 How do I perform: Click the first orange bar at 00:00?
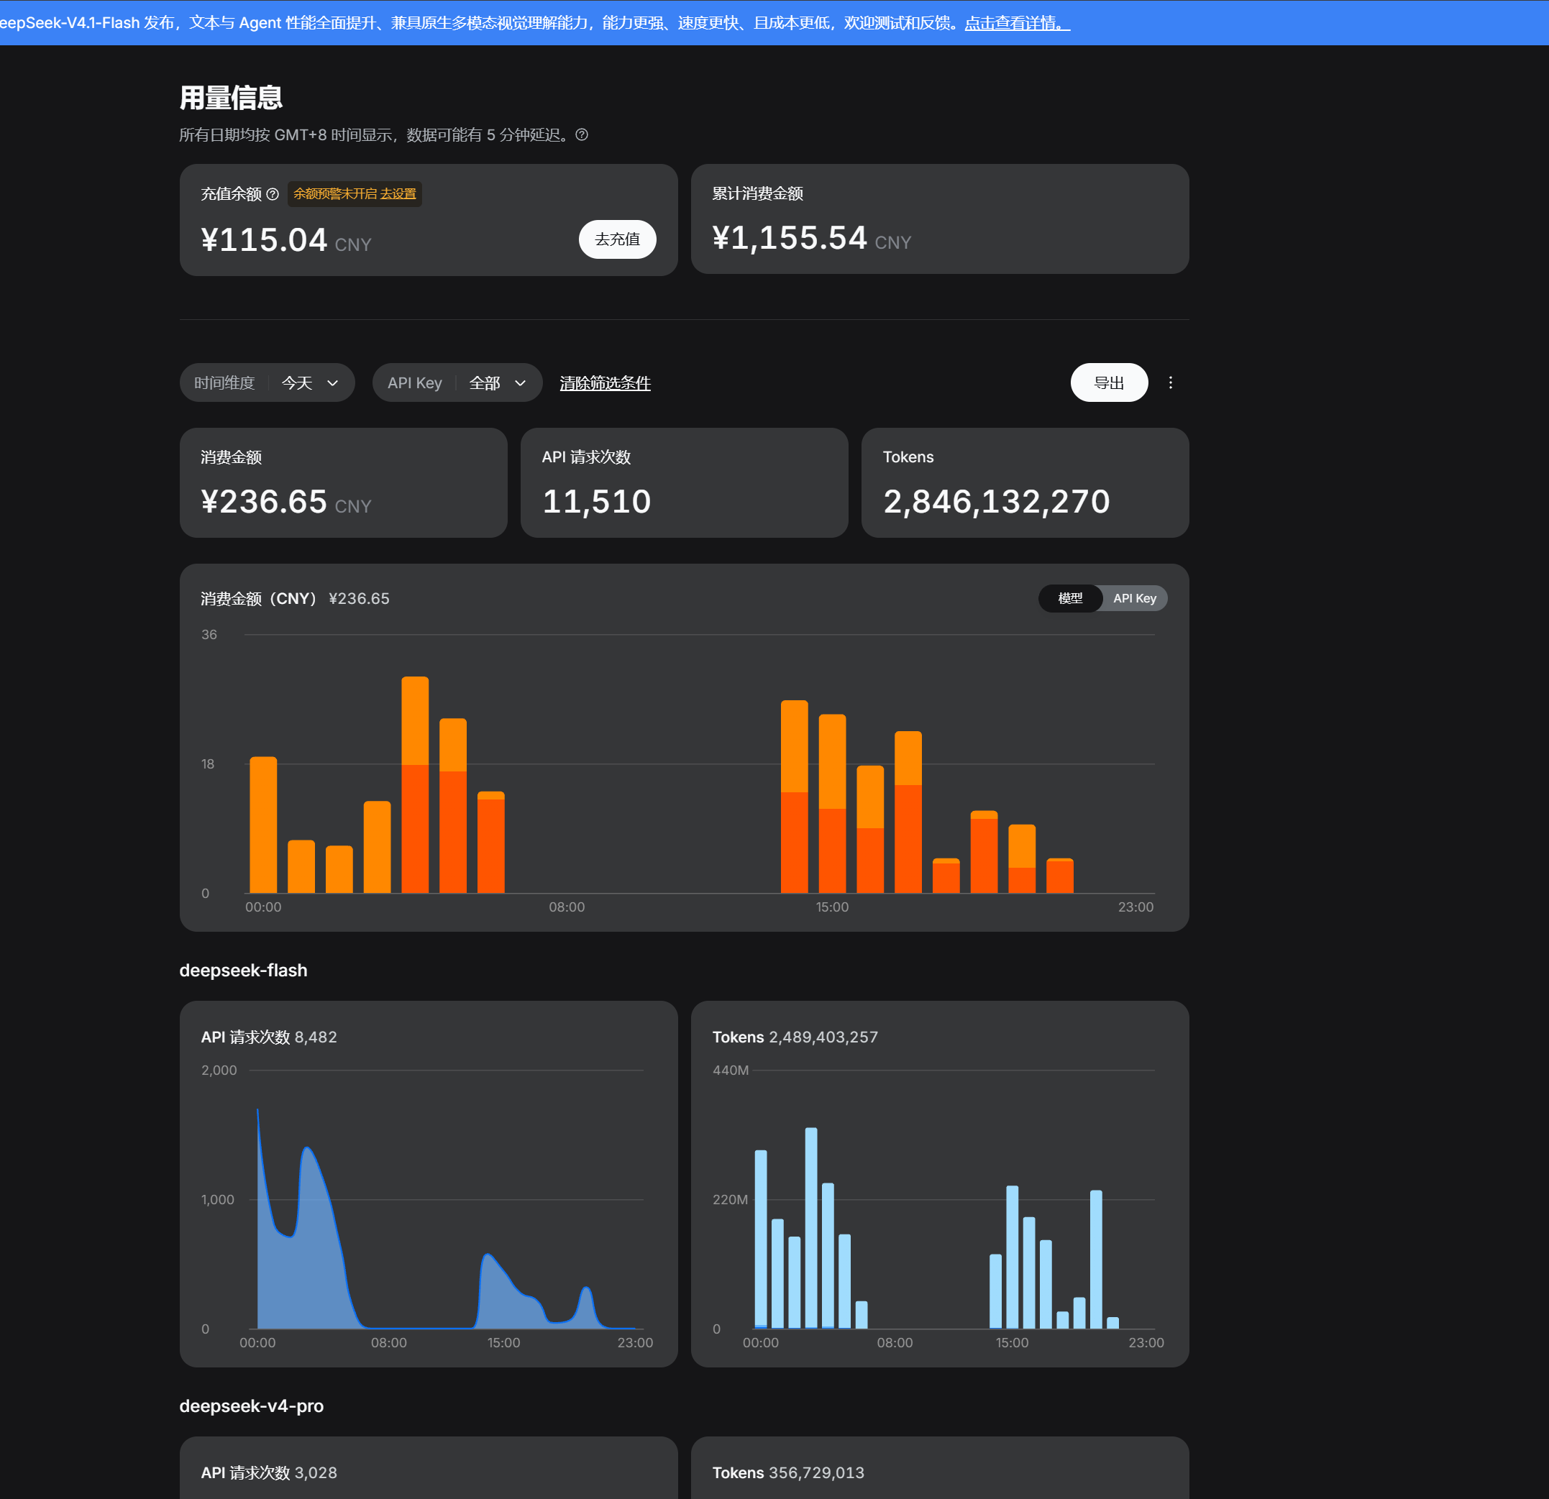(263, 825)
